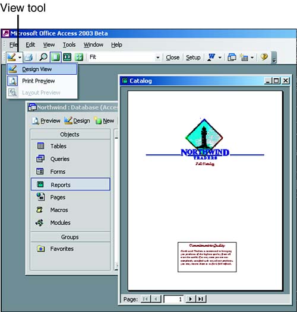
Task: Open the View tool dropdown arrow
Action: point(20,58)
